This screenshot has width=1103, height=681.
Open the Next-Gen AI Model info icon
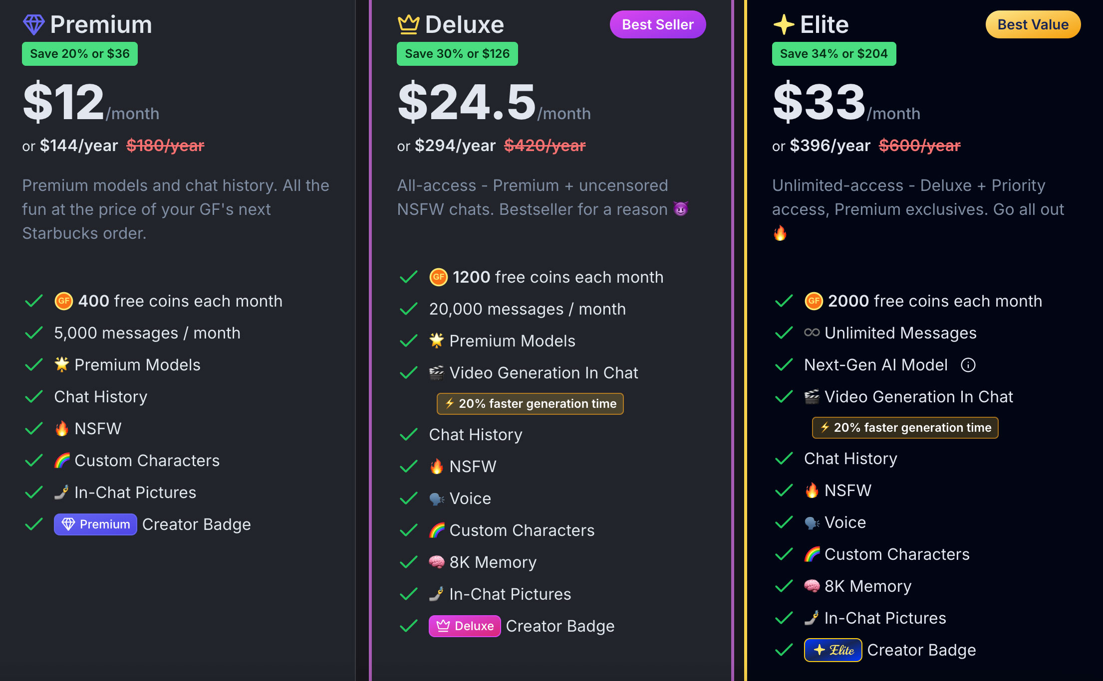click(x=968, y=365)
